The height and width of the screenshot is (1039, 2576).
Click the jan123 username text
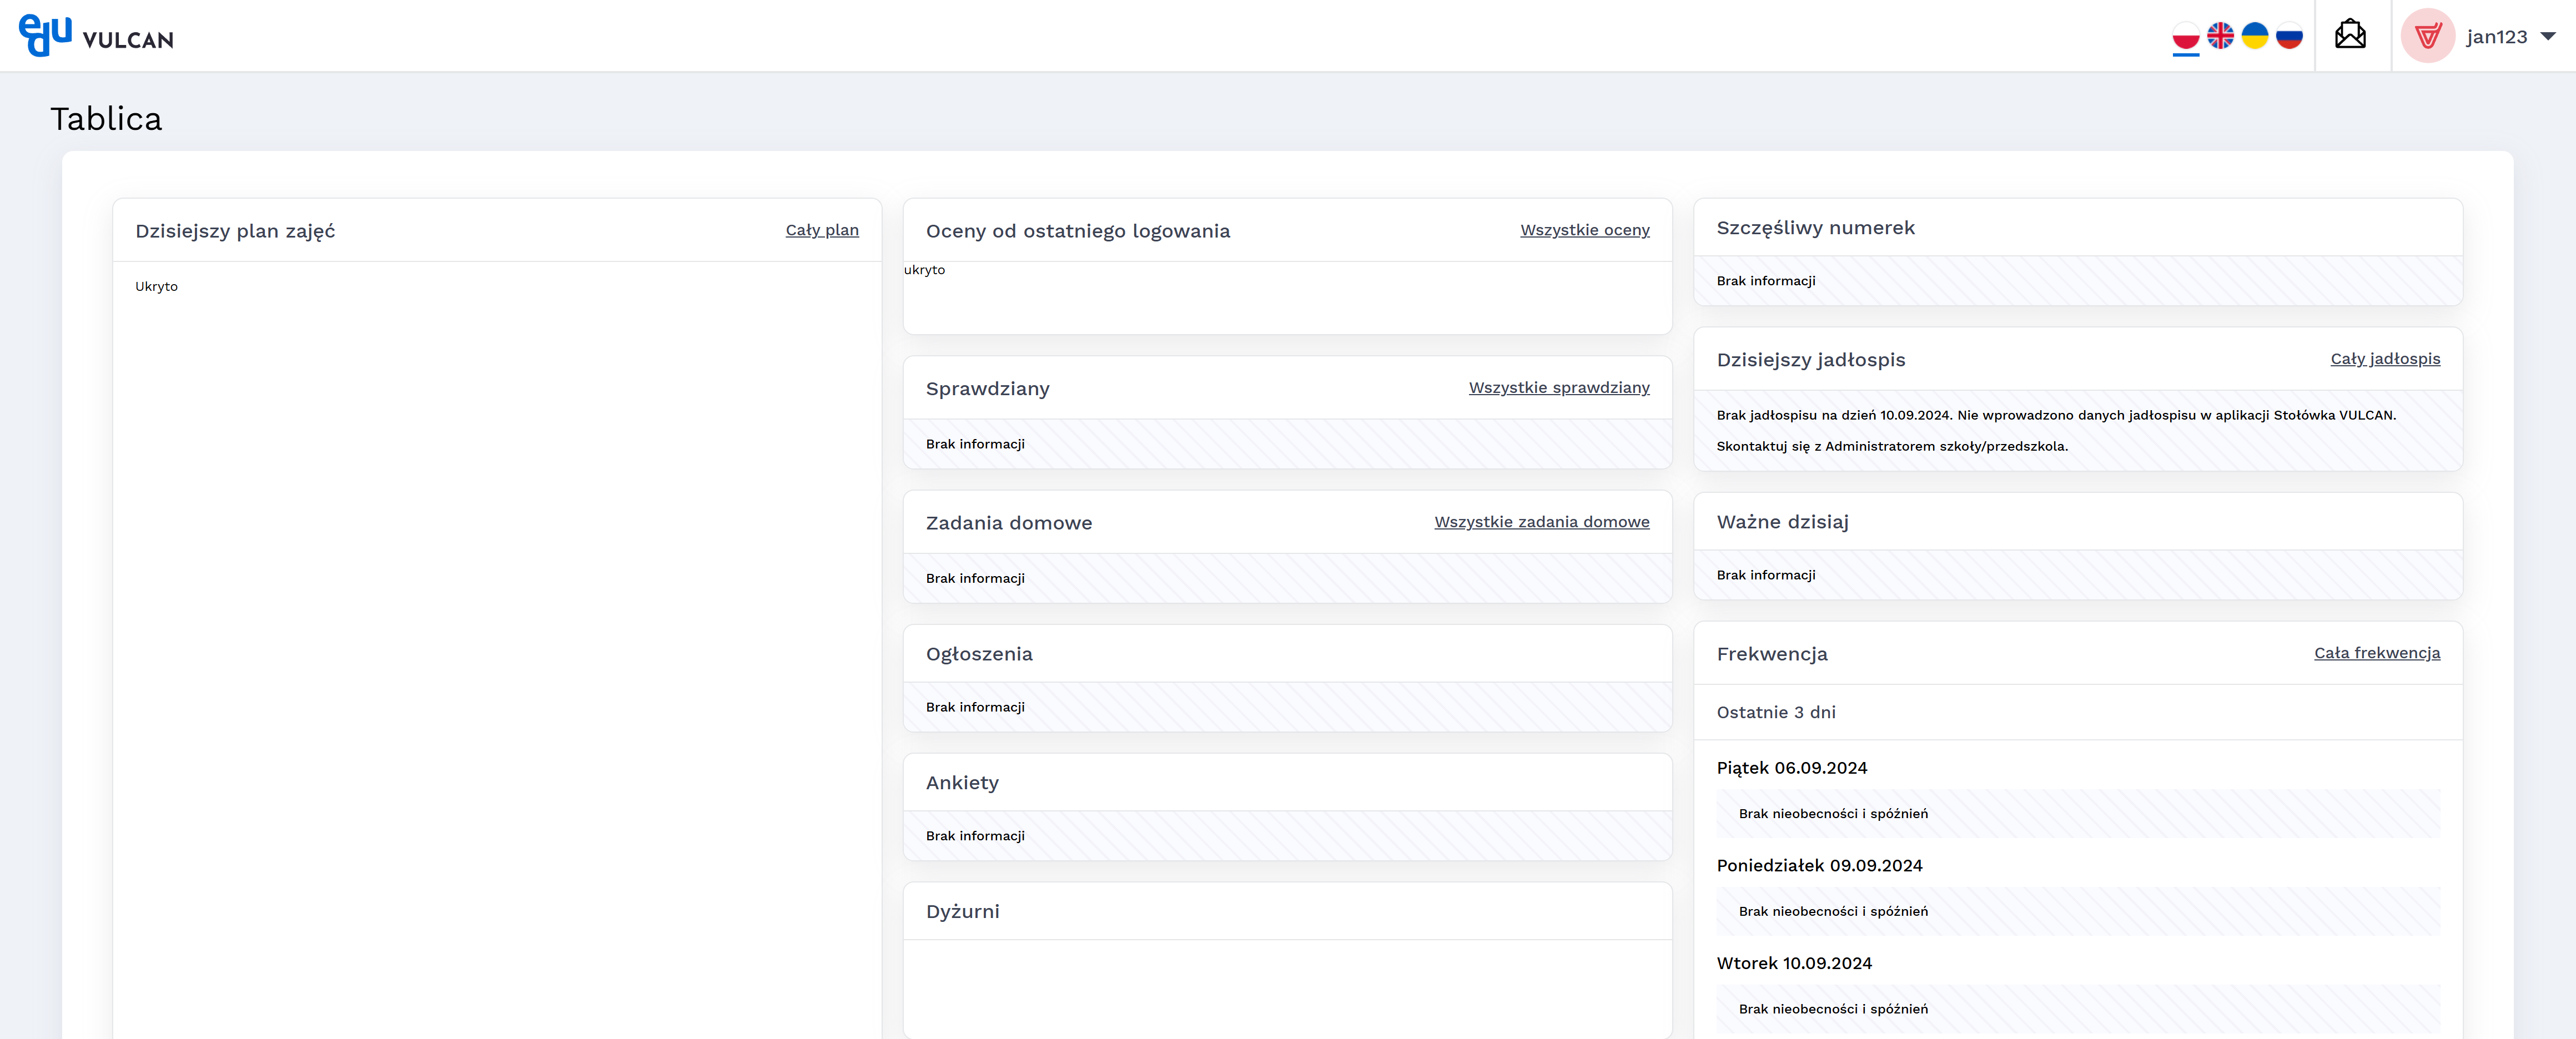(x=2496, y=37)
